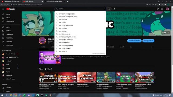Clear the search box with the X
The width and height of the screenshot is (173, 97).
click(x=104, y=9)
